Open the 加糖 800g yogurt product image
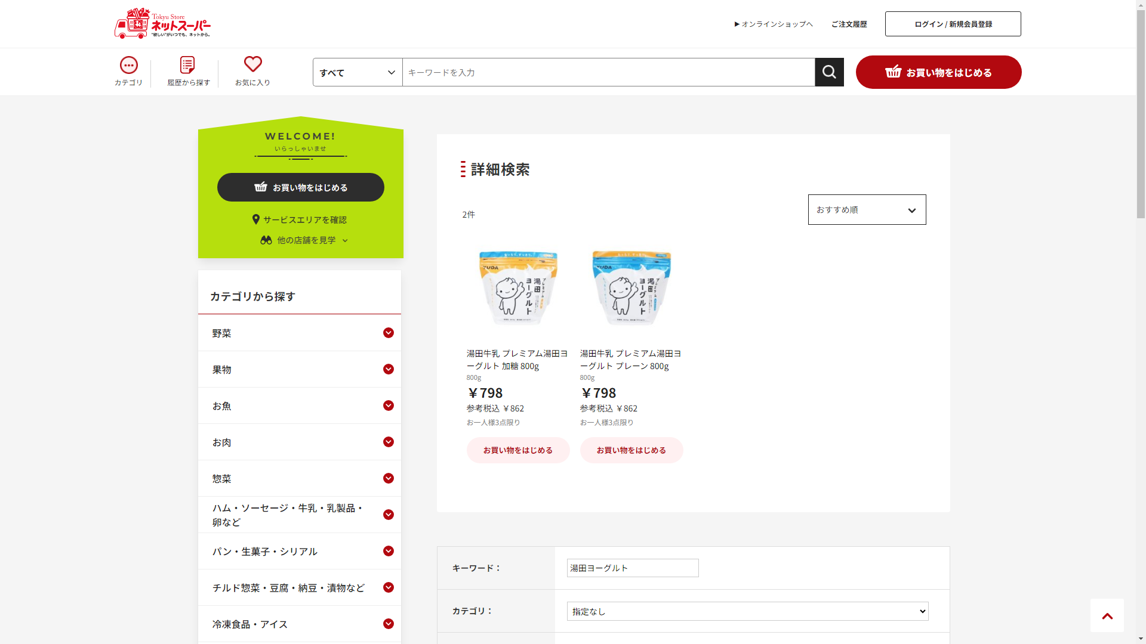Image resolution: width=1146 pixels, height=644 pixels. pos(517,287)
